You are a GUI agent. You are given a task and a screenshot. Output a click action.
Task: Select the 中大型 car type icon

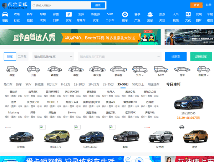[97, 69]
